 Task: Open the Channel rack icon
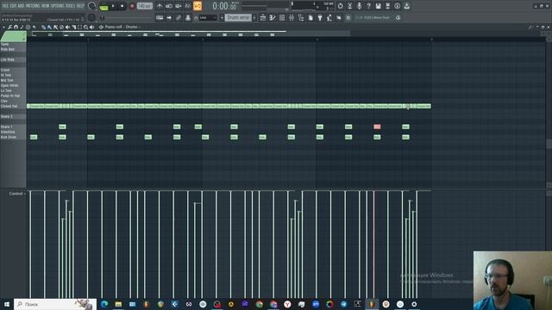pyautogui.click(x=282, y=17)
